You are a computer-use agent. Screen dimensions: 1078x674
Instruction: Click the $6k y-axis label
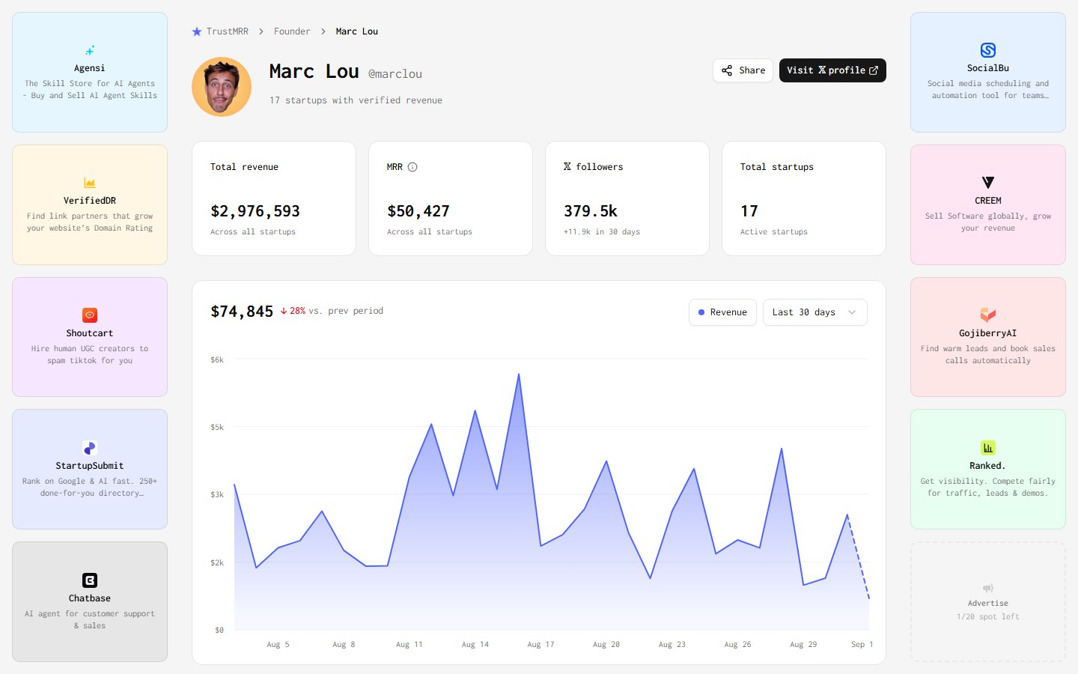pos(217,359)
